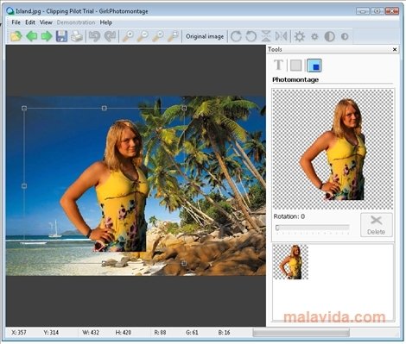Click the Photomontage heading text

coord(295,79)
